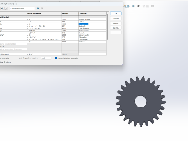Click the IIF teeth depth equation cell
The image size is (188, 141).
click(44, 40)
